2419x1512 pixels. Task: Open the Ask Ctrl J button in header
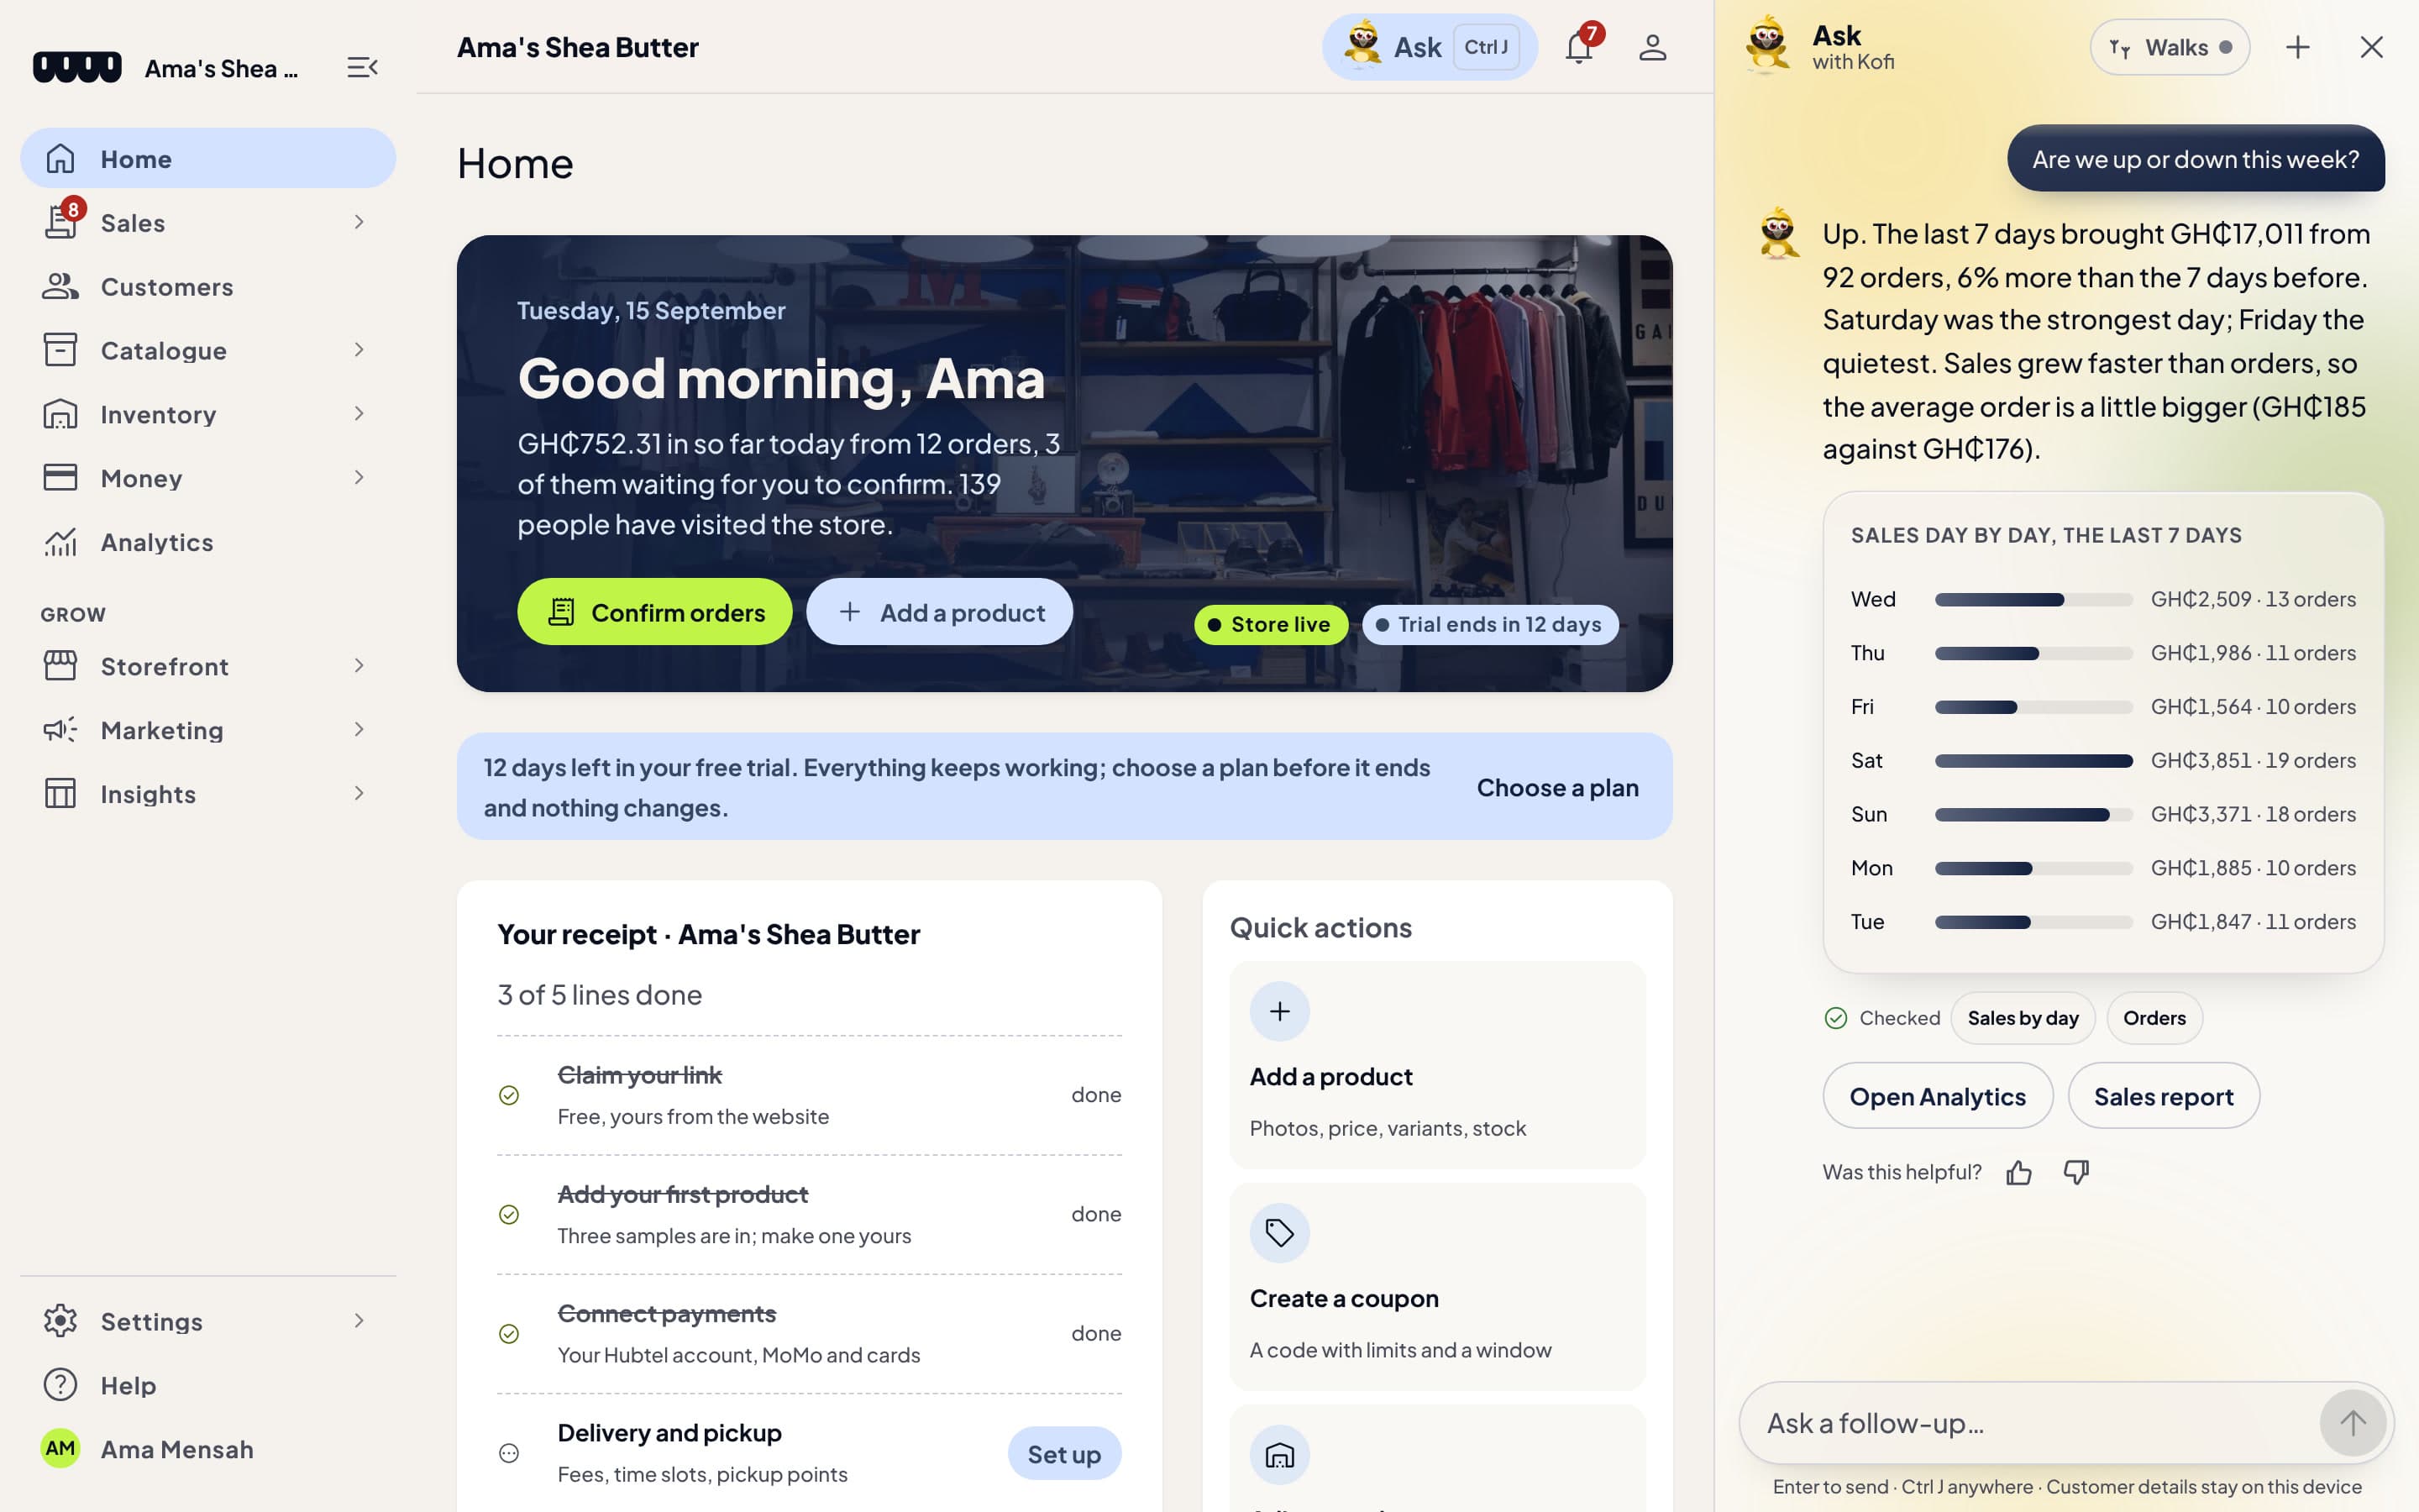[1430, 47]
